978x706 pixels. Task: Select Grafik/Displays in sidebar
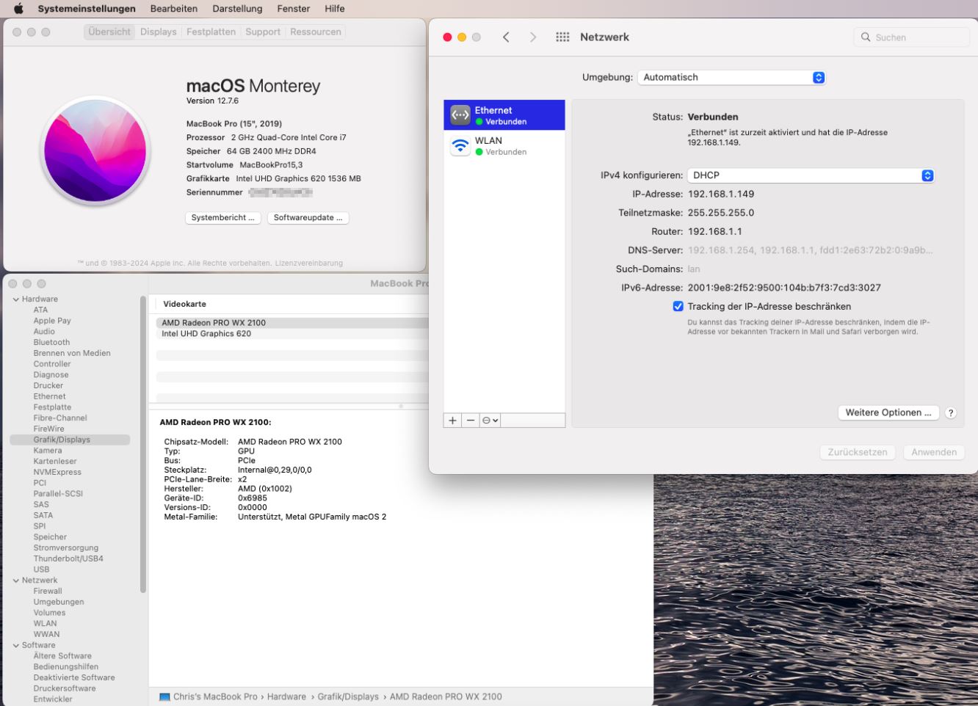(x=70, y=440)
